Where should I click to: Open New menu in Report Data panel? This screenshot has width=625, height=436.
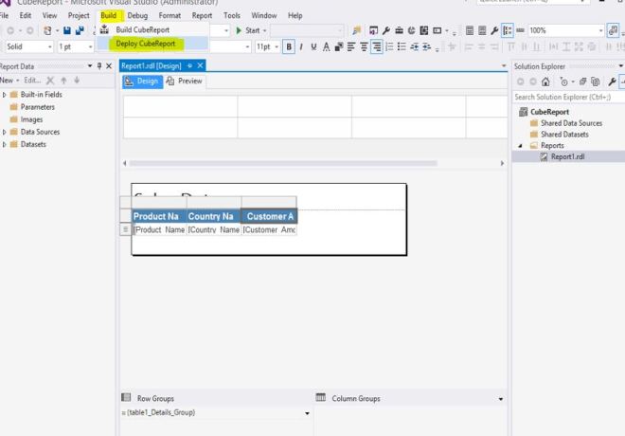[8, 82]
